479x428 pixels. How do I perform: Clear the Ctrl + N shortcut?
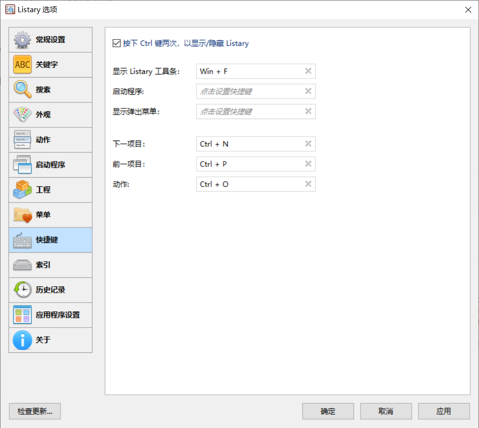(x=308, y=143)
